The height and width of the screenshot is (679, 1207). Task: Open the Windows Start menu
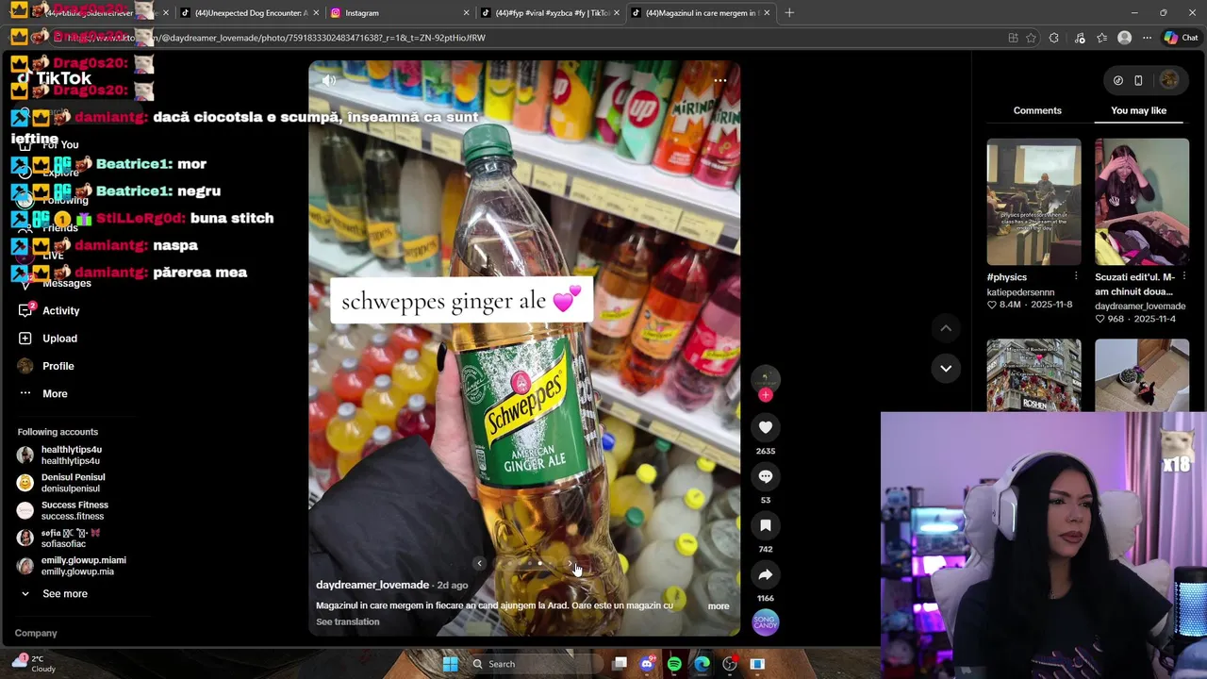[451, 664]
